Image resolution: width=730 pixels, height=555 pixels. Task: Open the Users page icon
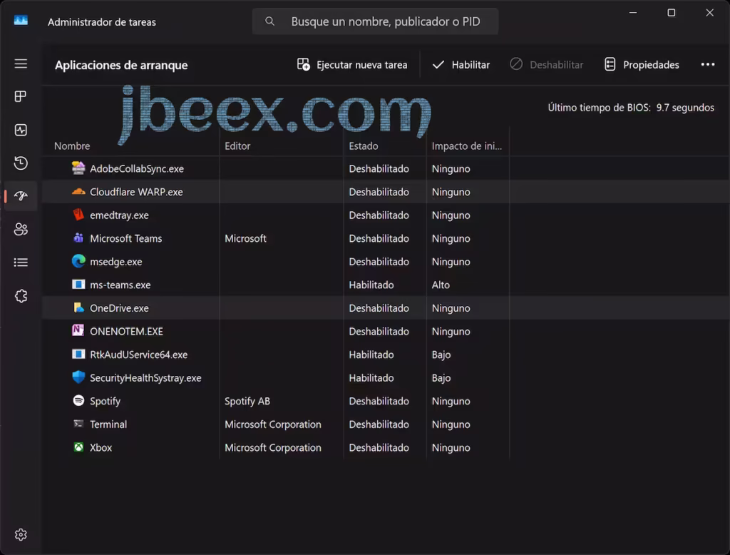(21, 229)
